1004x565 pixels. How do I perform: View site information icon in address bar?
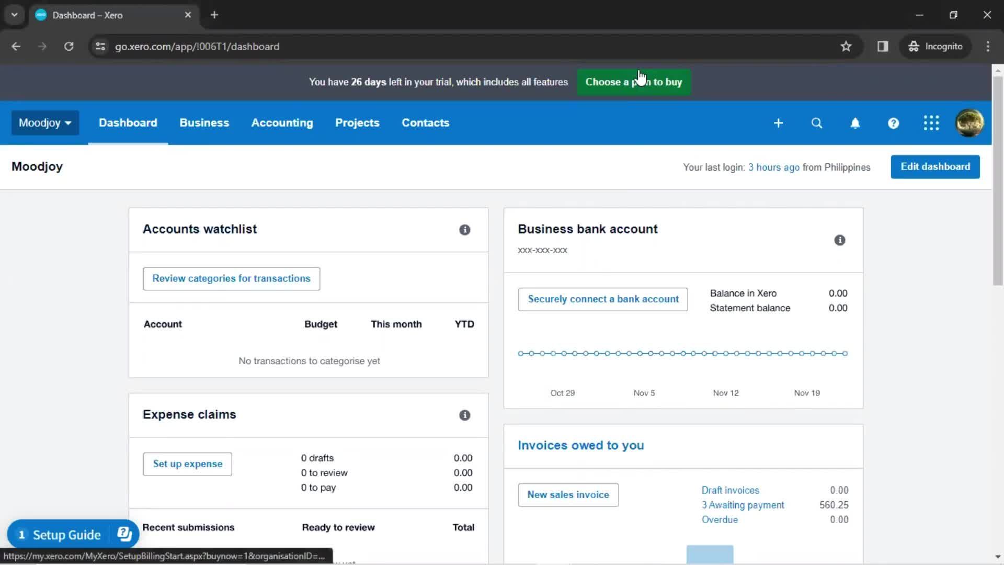[x=100, y=47]
